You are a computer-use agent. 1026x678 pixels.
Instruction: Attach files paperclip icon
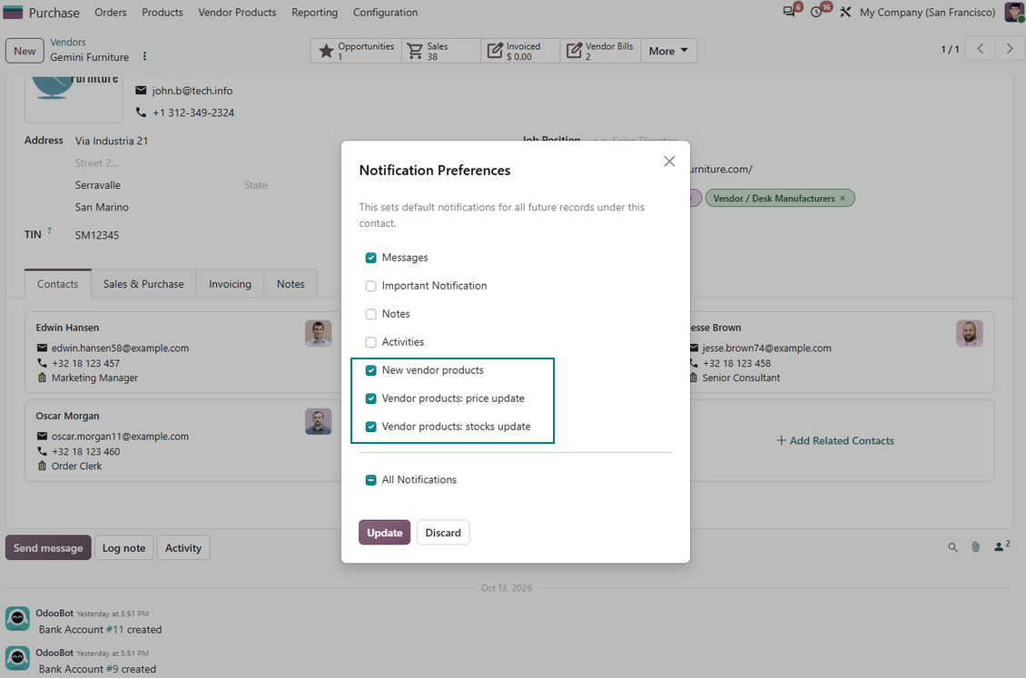tap(976, 547)
